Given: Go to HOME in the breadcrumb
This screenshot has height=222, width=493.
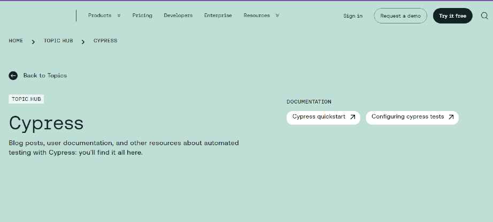Looking at the screenshot, I should (x=16, y=41).
